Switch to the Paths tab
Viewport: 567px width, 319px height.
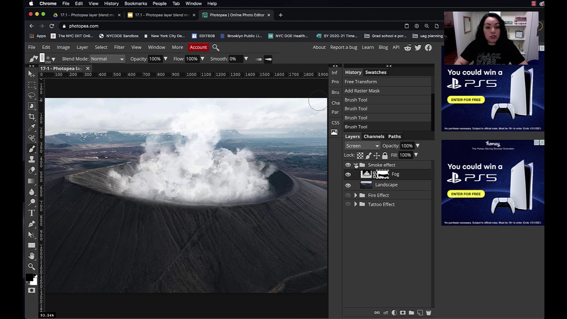tap(394, 136)
